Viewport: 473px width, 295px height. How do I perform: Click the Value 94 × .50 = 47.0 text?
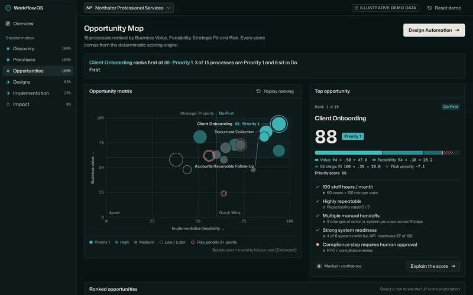coord(344,160)
